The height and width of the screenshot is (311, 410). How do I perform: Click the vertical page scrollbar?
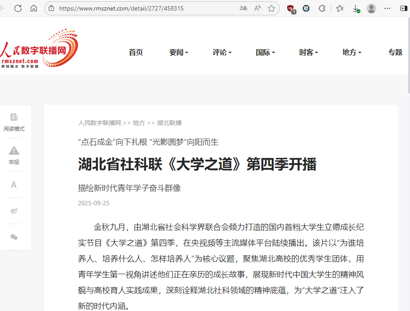pyautogui.click(x=408, y=55)
